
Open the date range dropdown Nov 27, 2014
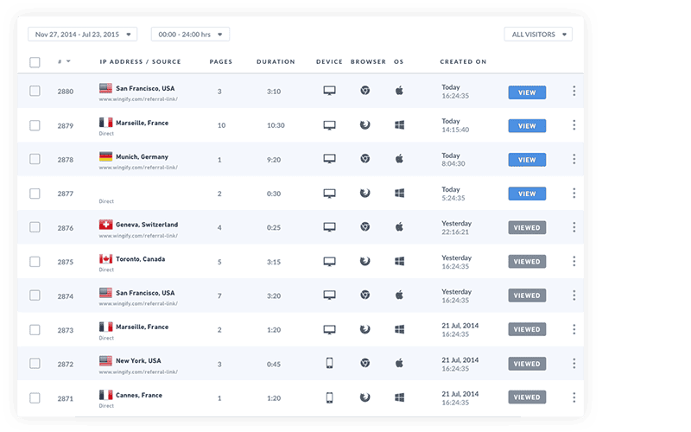point(82,35)
